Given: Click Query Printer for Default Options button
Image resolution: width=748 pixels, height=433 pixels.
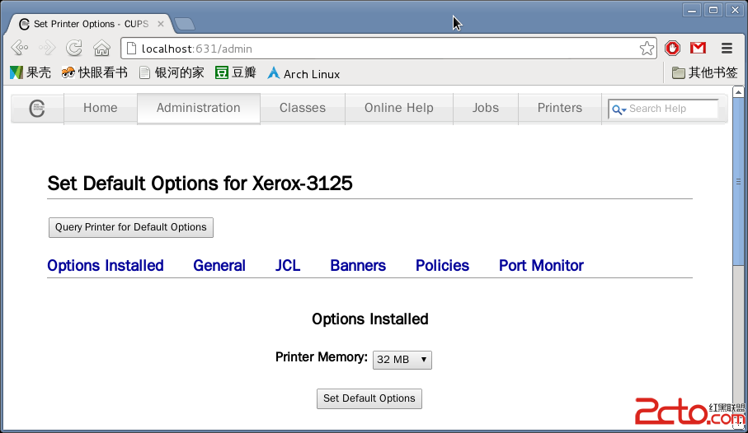Looking at the screenshot, I should point(131,227).
